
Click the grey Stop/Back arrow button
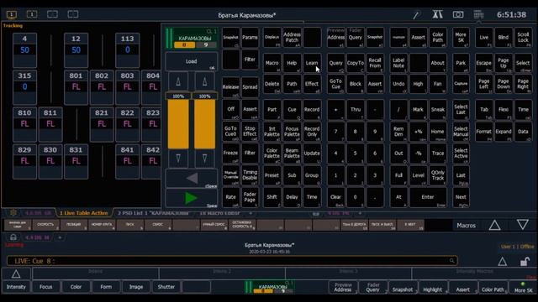coord(191,179)
